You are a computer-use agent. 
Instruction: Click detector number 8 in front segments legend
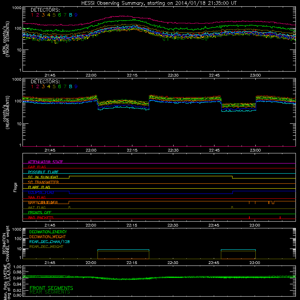tap(70, 15)
